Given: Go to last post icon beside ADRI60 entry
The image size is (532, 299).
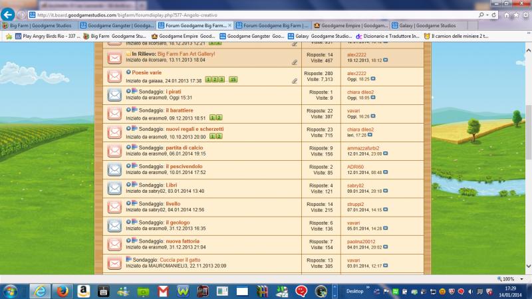Looking at the screenshot, I should (386, 172).
